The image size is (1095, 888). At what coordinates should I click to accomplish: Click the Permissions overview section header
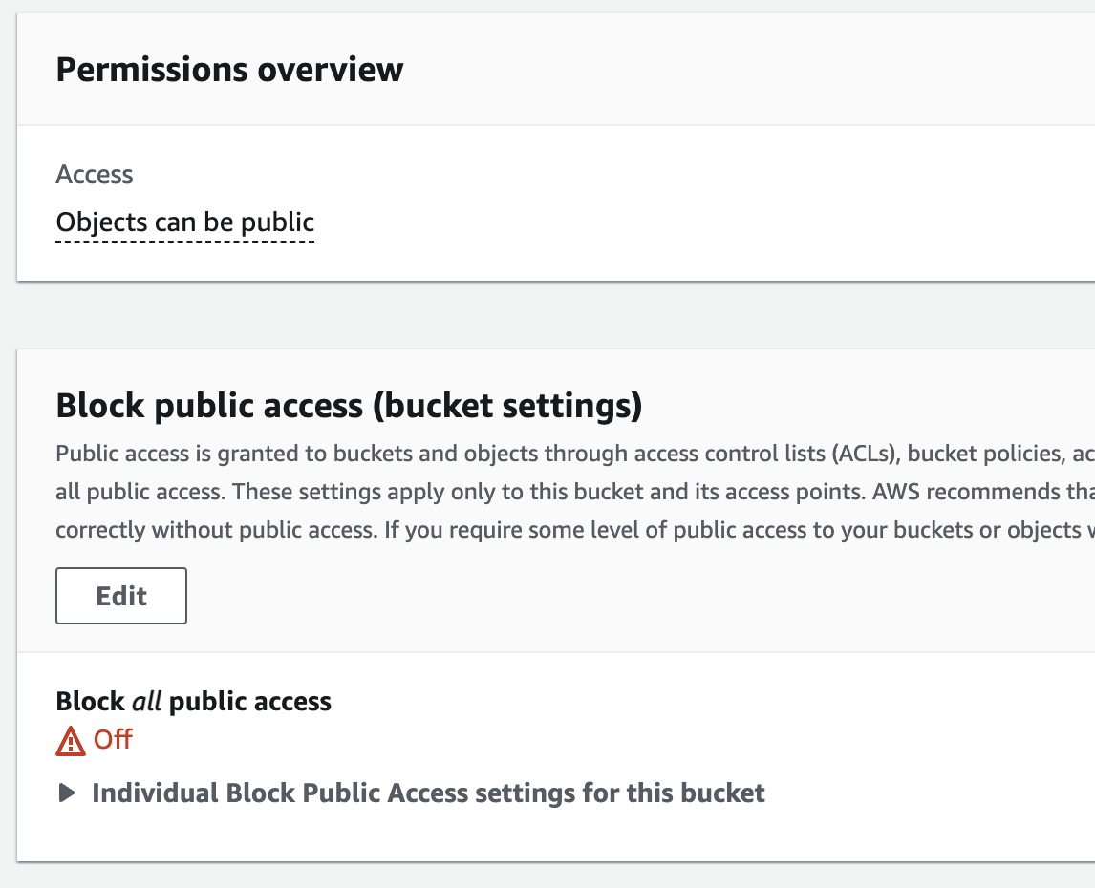[229, 69]
